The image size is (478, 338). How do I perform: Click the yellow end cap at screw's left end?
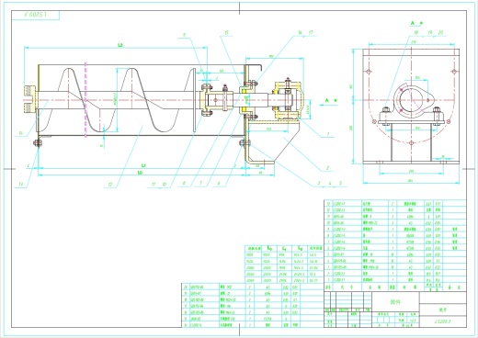tap(30, 100)
